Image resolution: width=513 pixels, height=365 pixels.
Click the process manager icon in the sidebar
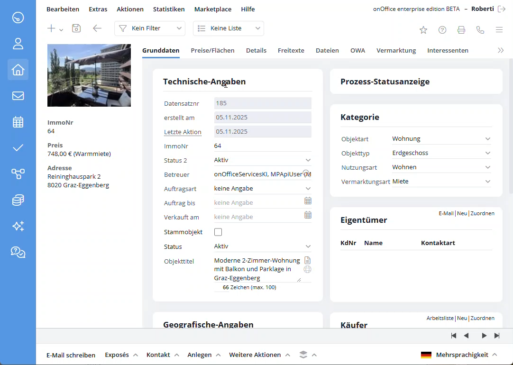coord(18,174)
